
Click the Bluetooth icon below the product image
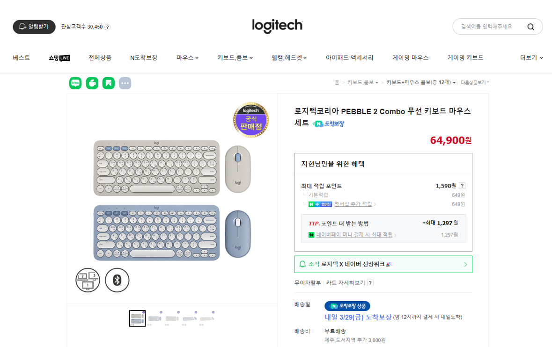117,280
